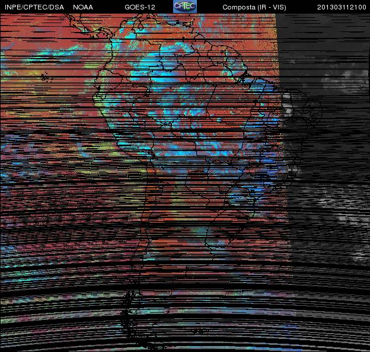The image size is (370, 352).
Task: Click the INPE/CPTEC/DSA header text
Action: (34, 7)
